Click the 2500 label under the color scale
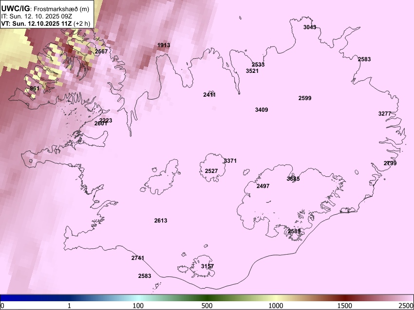414x310 pixels. pos(406,306)
